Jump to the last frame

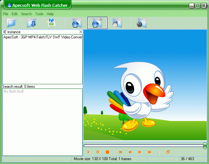(x=149, y=152)
